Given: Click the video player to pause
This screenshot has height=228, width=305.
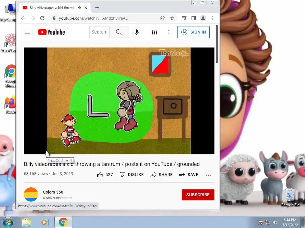Looking at the screenshot, I should click(119, 101).
